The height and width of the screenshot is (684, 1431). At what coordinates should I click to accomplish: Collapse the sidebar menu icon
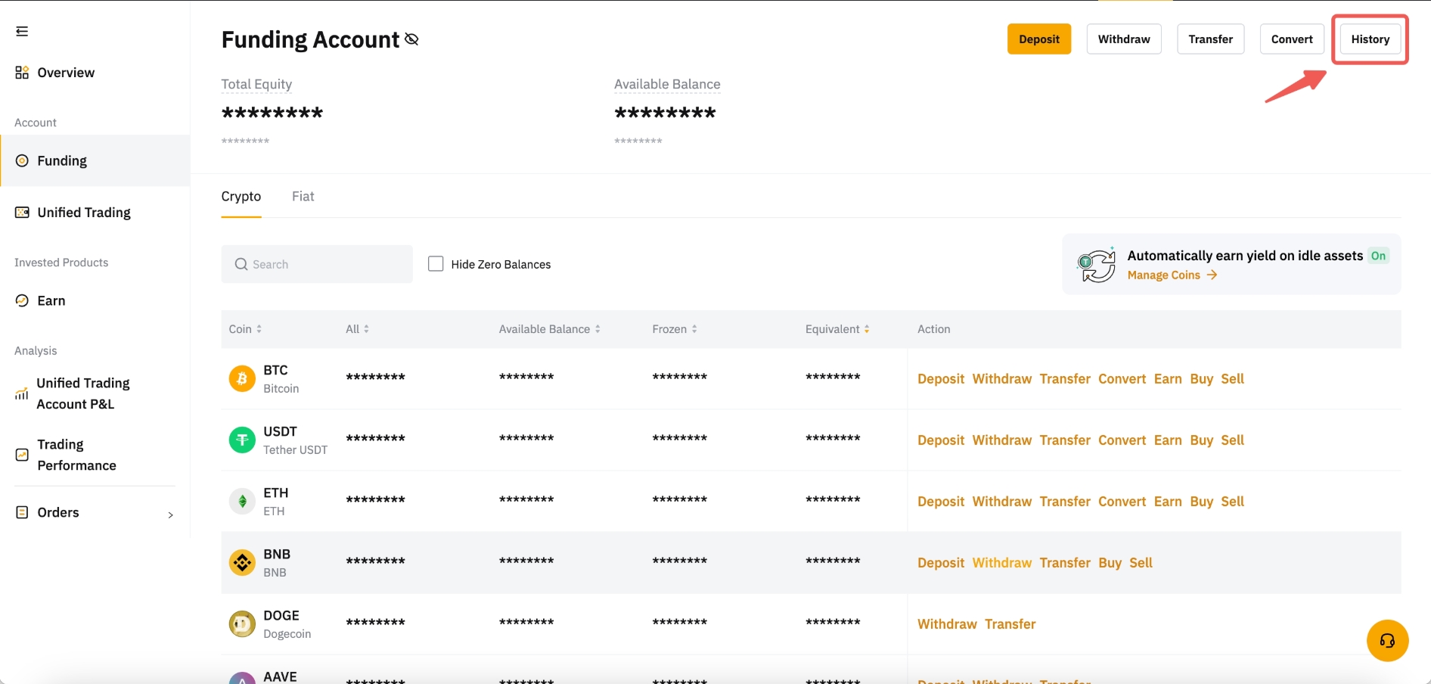pyautogui.click(x=22, y=31)
